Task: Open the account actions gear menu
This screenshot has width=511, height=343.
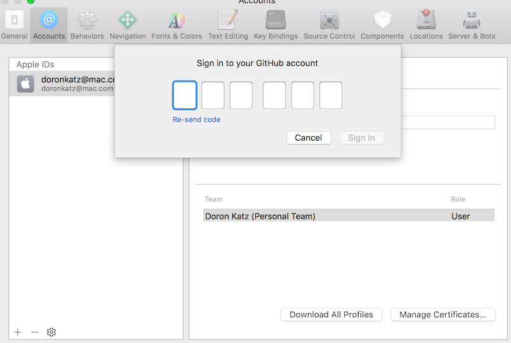Action: tap(51, 332)
